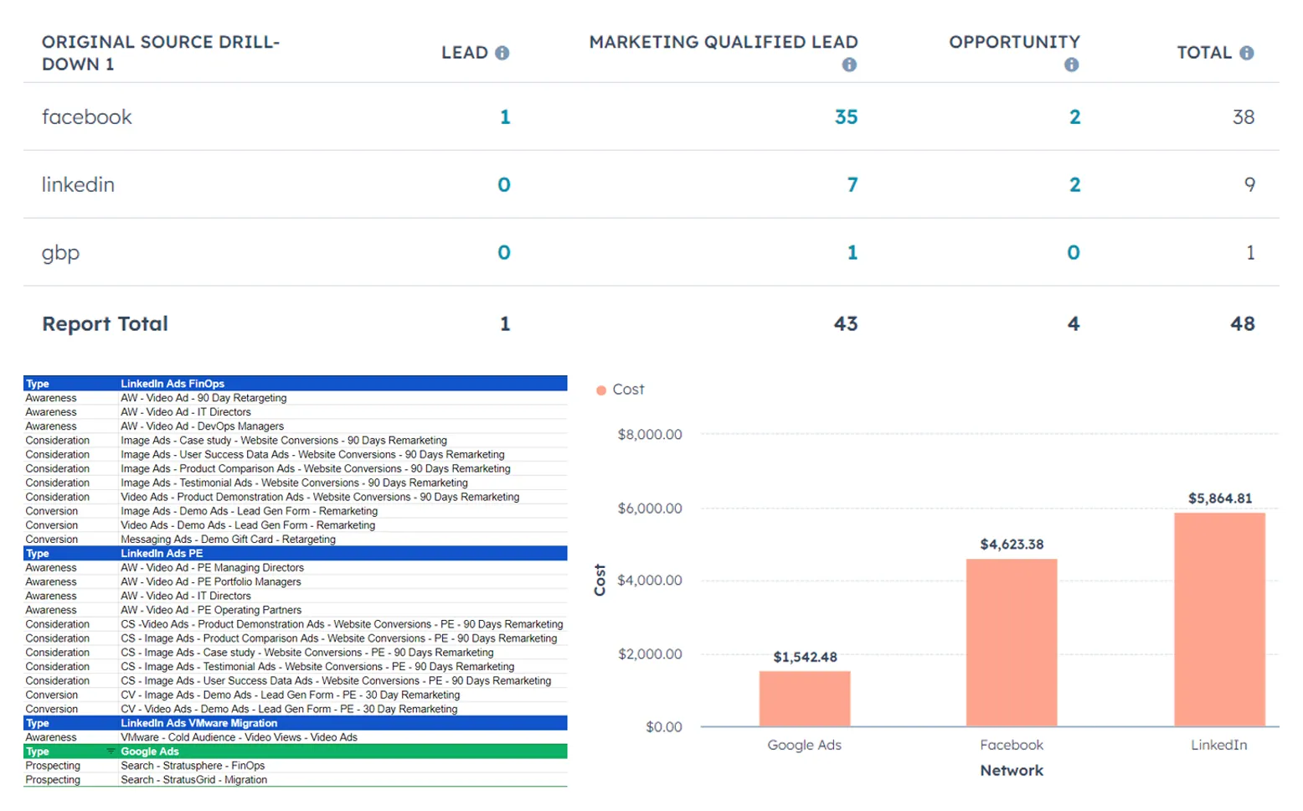Viewport: 1303px width, 811px height.
Task: Click the $1,542.48 Google Ads value label
Action: 805,657
